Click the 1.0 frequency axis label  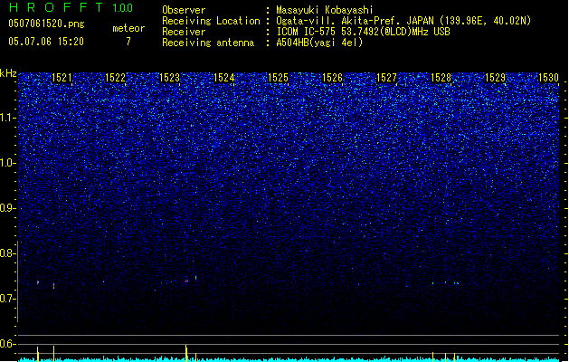coord(7,163)
